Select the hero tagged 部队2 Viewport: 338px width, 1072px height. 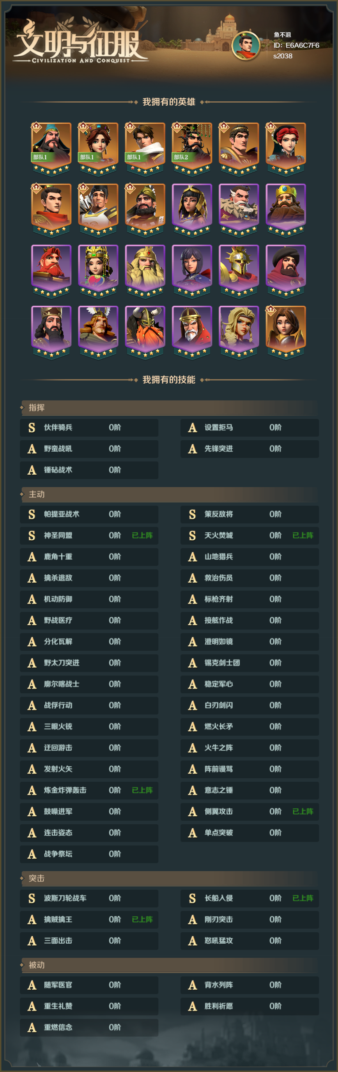pyautogui.click(x=192, y=149)
